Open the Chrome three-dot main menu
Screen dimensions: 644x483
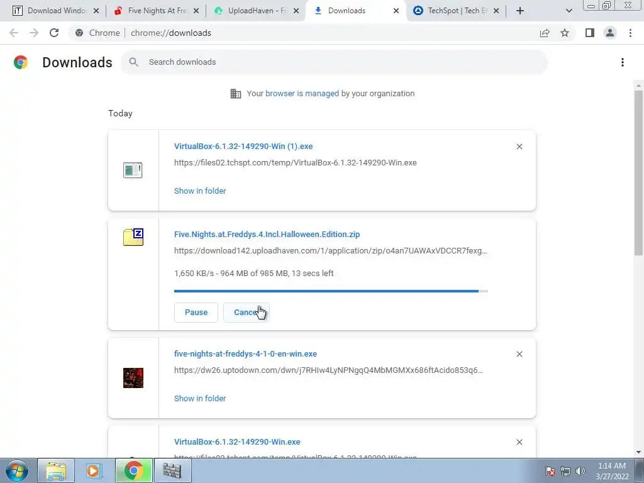pyautogui.click(x=630, y=33)
